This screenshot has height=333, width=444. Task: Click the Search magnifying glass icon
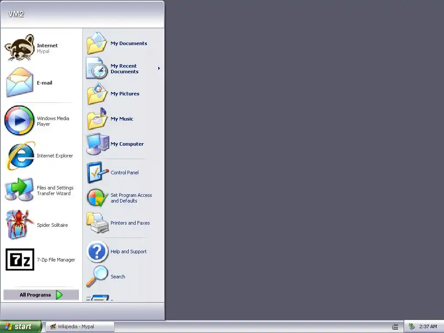pyautogui.click(x=97, y=276)
